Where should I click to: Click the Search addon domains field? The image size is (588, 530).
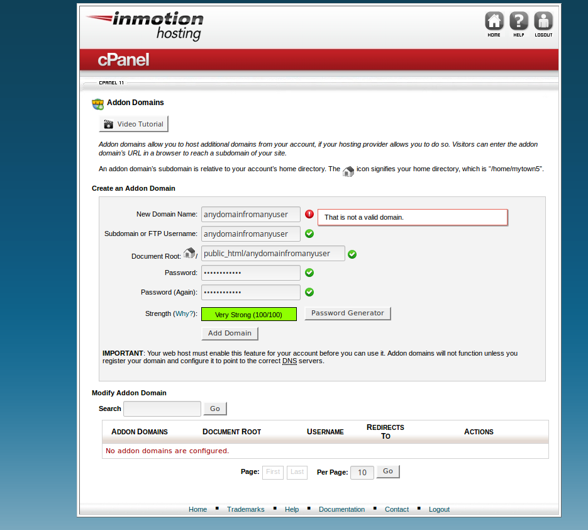[162, 409]
